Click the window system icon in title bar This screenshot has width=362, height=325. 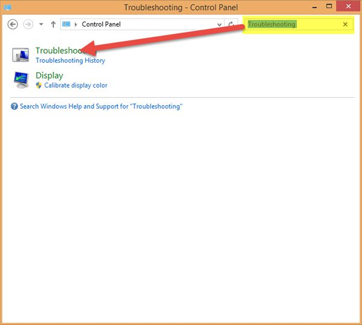7,7
